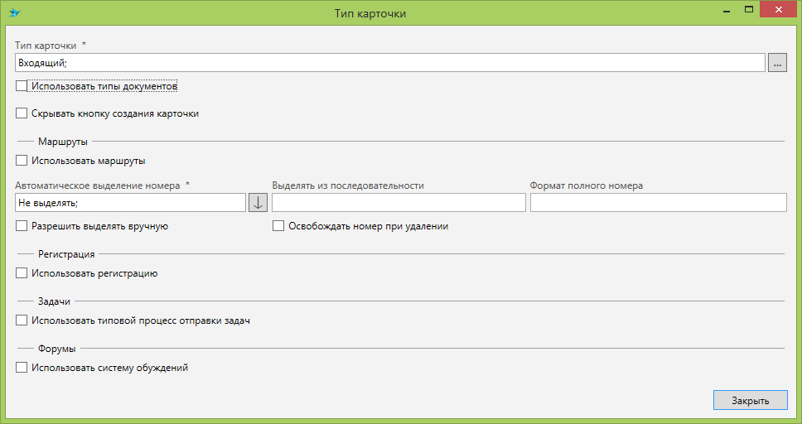Maximize the 'Тип карточки' window
Viewport: 802px width, 424px height.
tap(748, 10)
